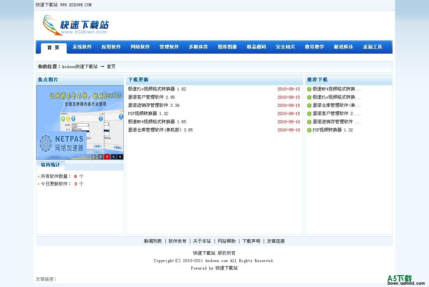Click green icon beside 里诺客户管理软件 recommendation
The height and width of the screenshot is (287, 429).
tap(309, 114)
